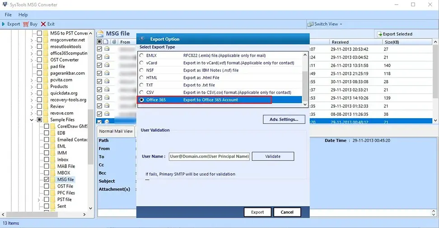The image size is (439, 228).
Task: Expand the PST file tree node
Action: coord(39,200)
